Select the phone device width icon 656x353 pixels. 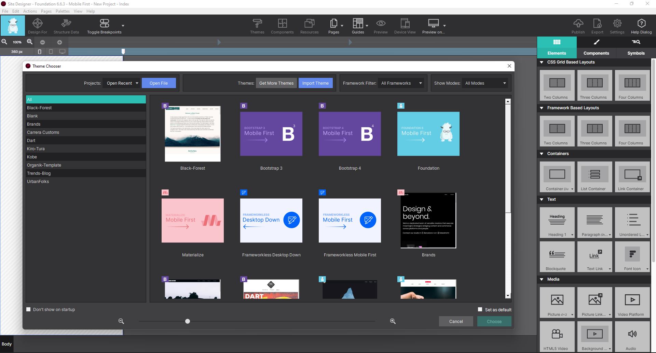40,52
